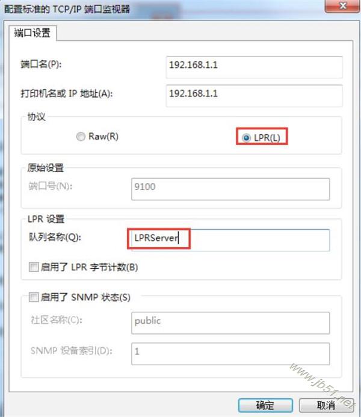This screenshot has height=417, width=361.
Task: Select the 端口设置 tab
Action: (x=32, y=33)
